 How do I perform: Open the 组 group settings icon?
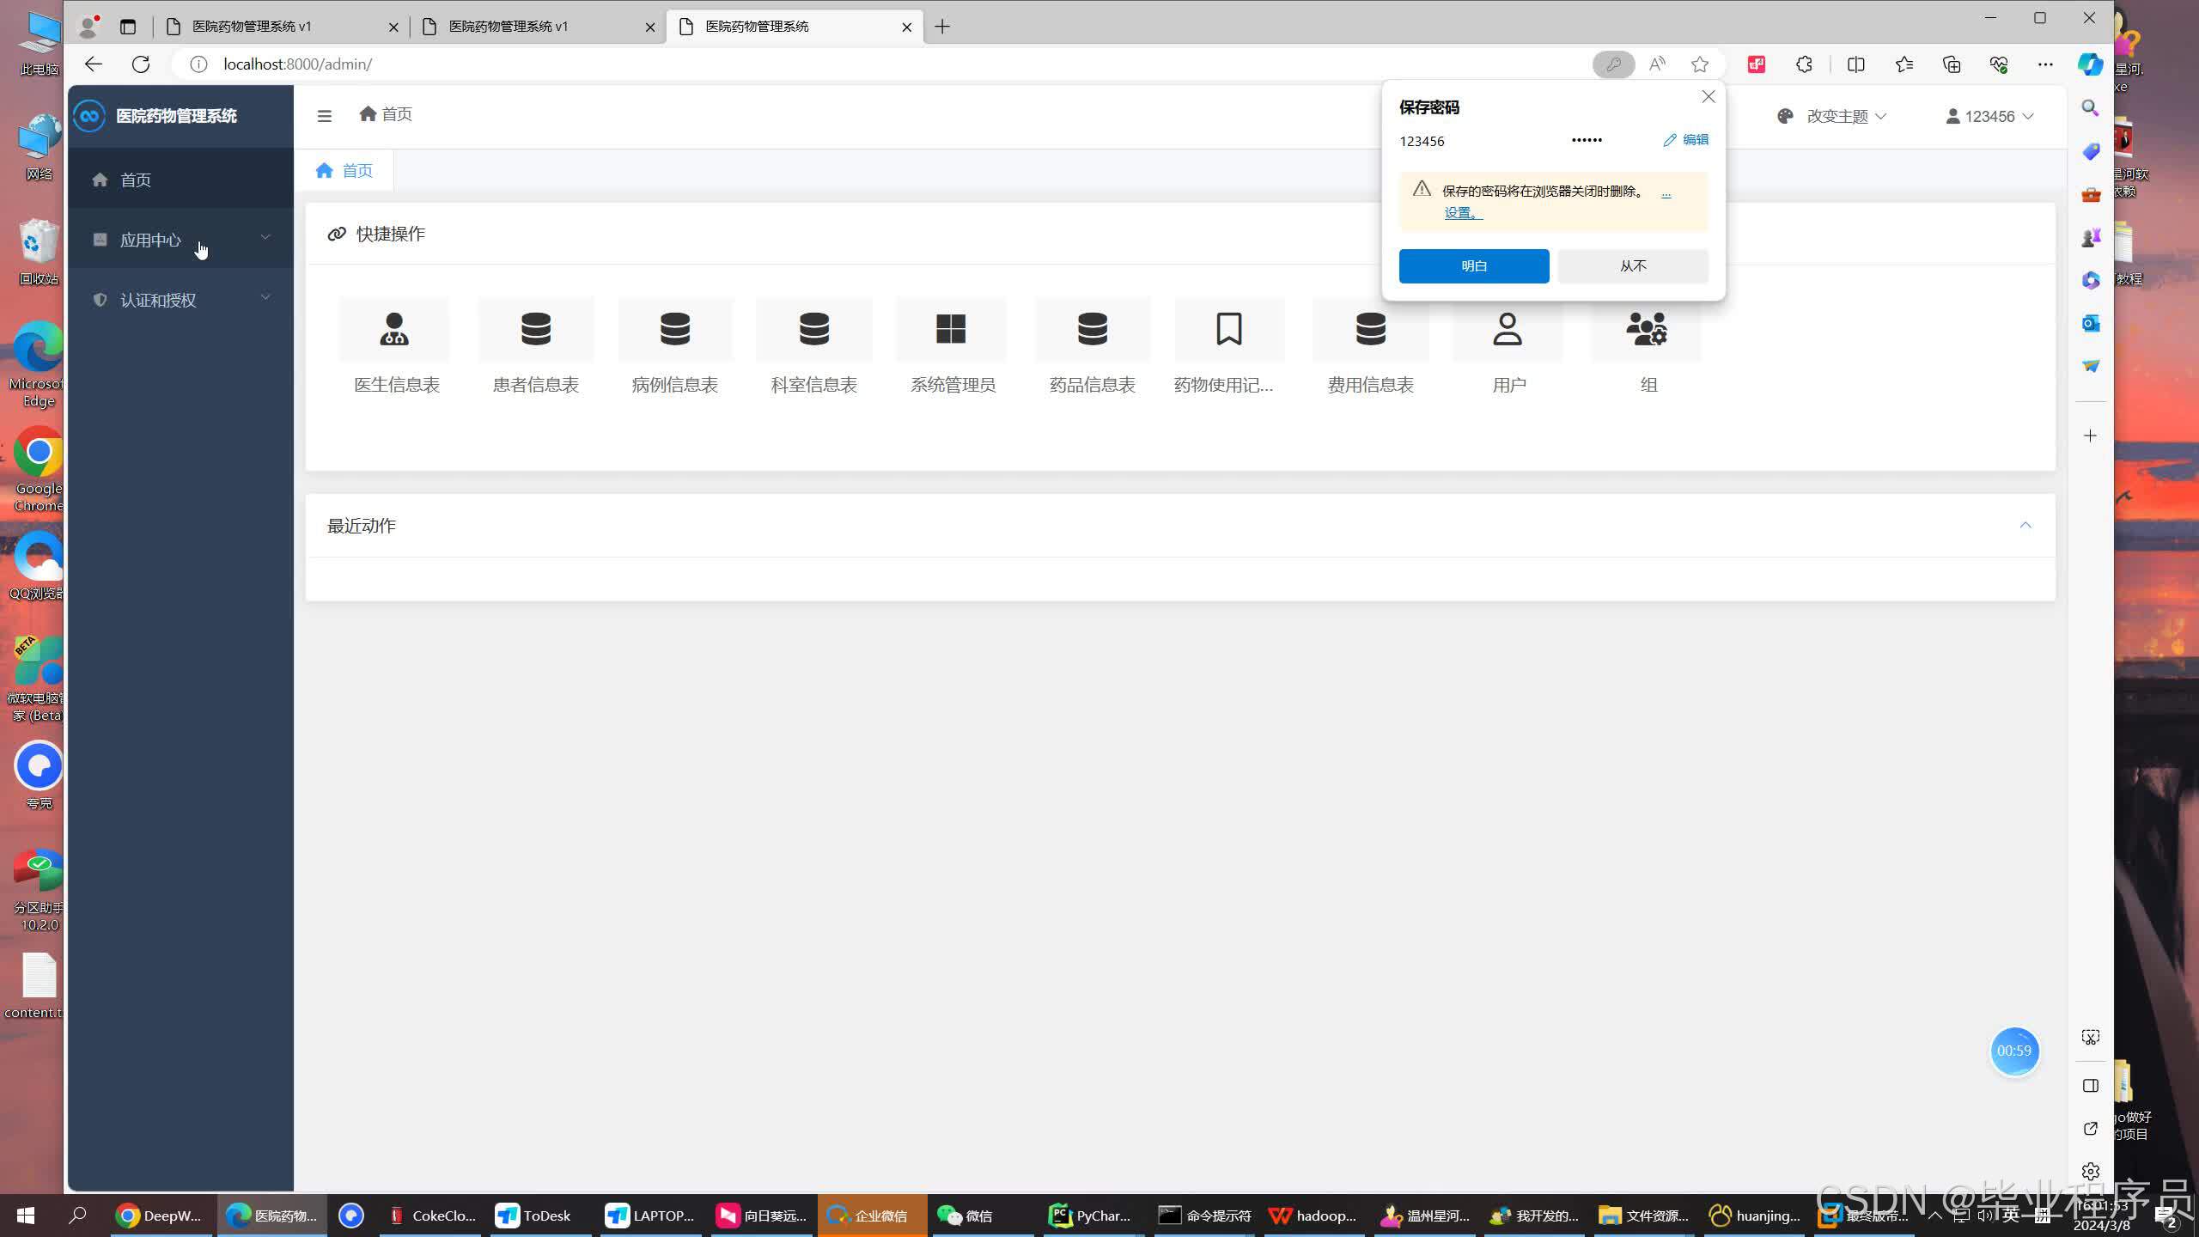[1647, 329]
